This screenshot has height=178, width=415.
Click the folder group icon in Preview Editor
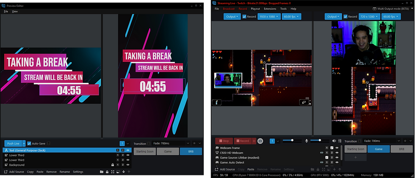point(102,172)
